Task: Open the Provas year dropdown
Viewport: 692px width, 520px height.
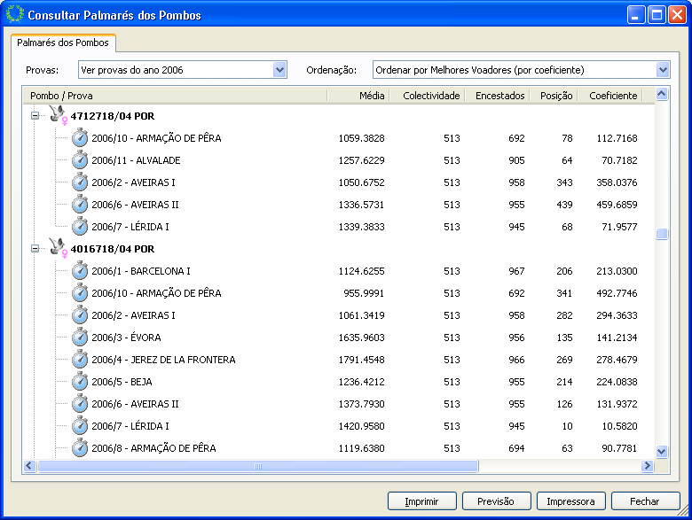Action: click(280, 70)
